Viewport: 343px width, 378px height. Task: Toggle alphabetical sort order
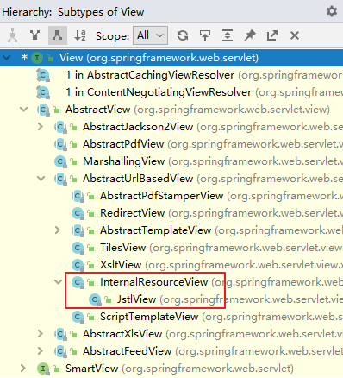(x=80, y=35)
